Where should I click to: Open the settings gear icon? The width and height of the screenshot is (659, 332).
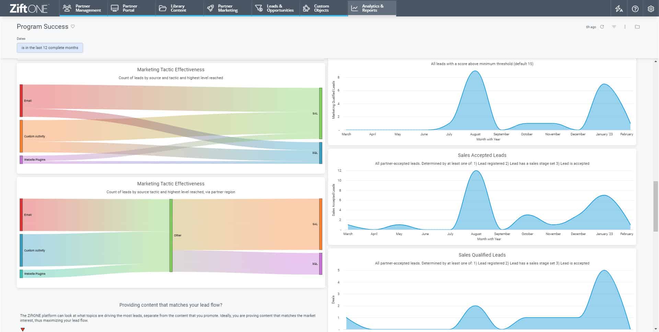(x=651, y=9)
